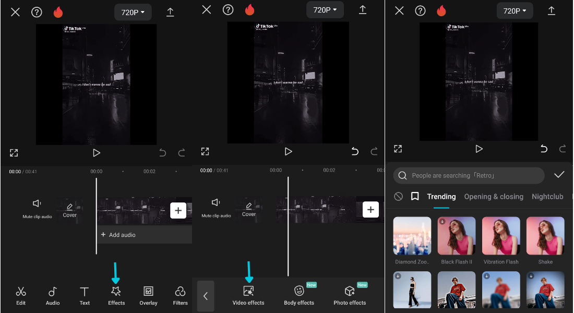The height and width of the screenshot is (313, 574).
Task: Open help question mark in left screen
Action: (x=37, y=12)
